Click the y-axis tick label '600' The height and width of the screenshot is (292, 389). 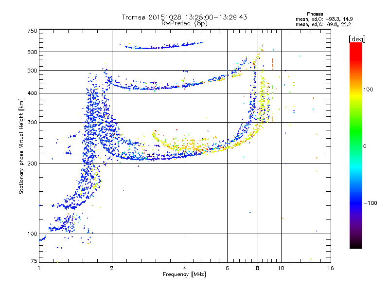click(32, 52)
